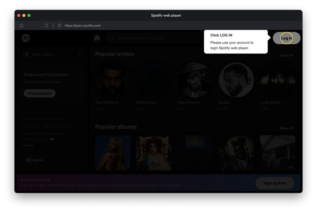Screen dimensions: 317x212
Task: Open the Privacy Policy link
Action: coord(31,126)
